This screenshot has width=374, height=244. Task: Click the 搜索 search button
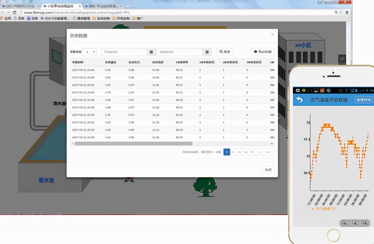click(225, 52)
